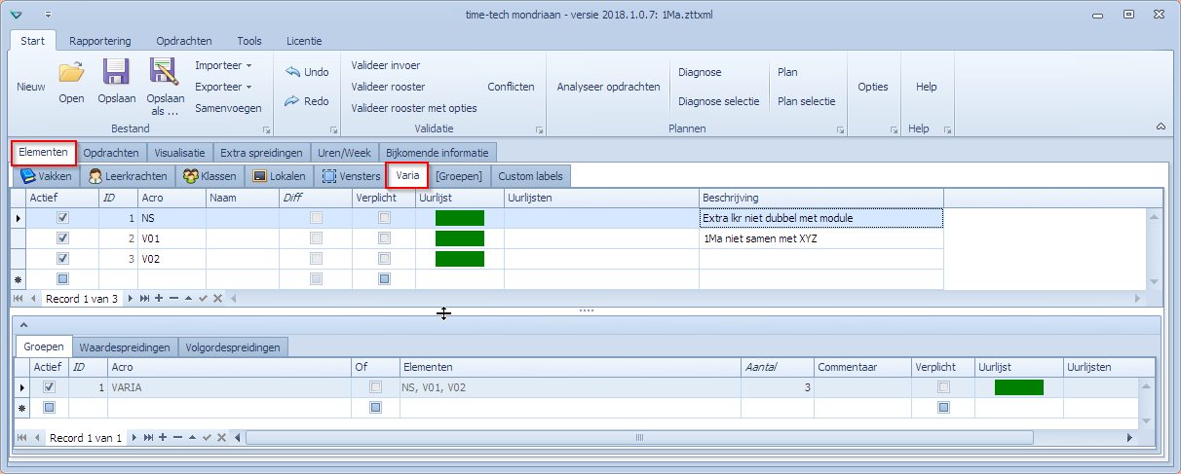Screen dimensions: 1181x474
Task: Choose Opslaan als to save under new name
Action: pos(165,86)
